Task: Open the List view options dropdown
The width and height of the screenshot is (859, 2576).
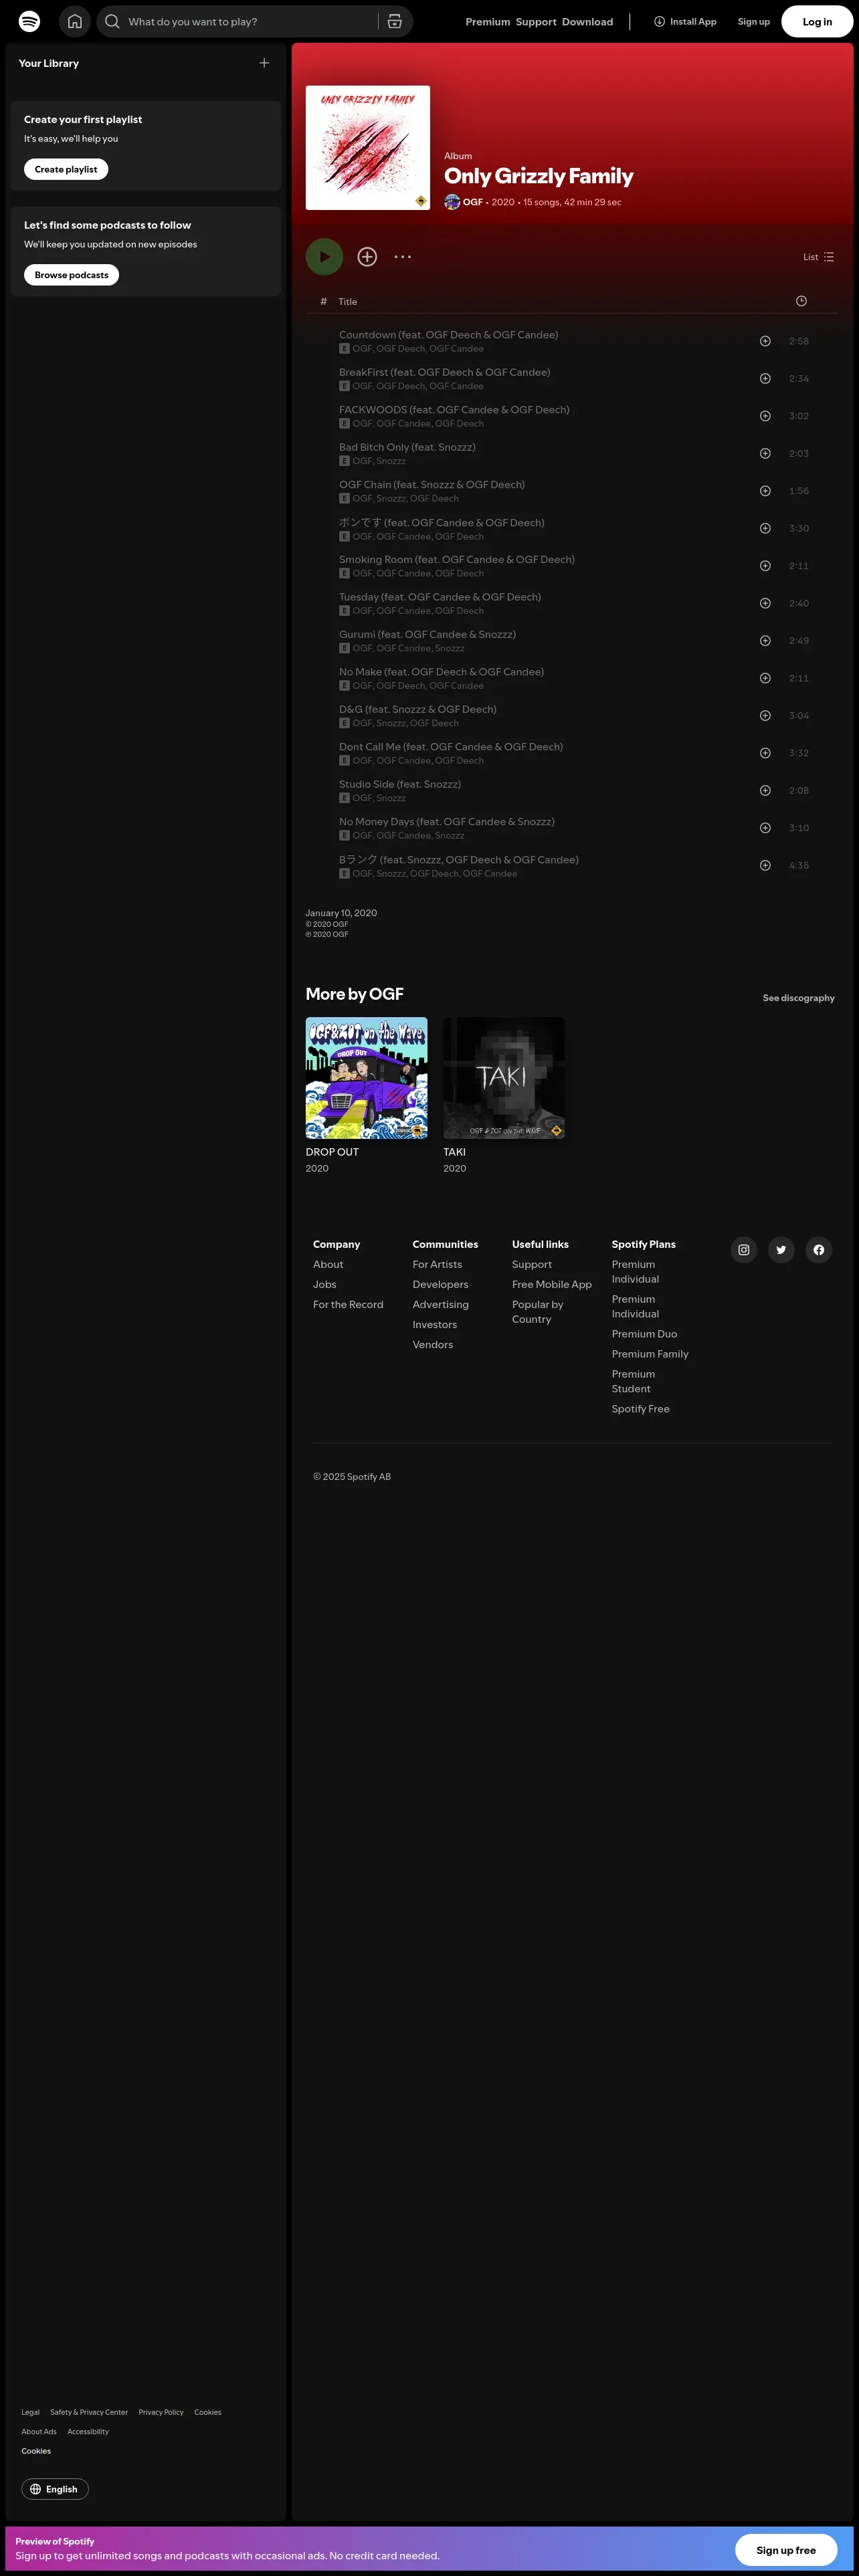Action: (819, 257)
